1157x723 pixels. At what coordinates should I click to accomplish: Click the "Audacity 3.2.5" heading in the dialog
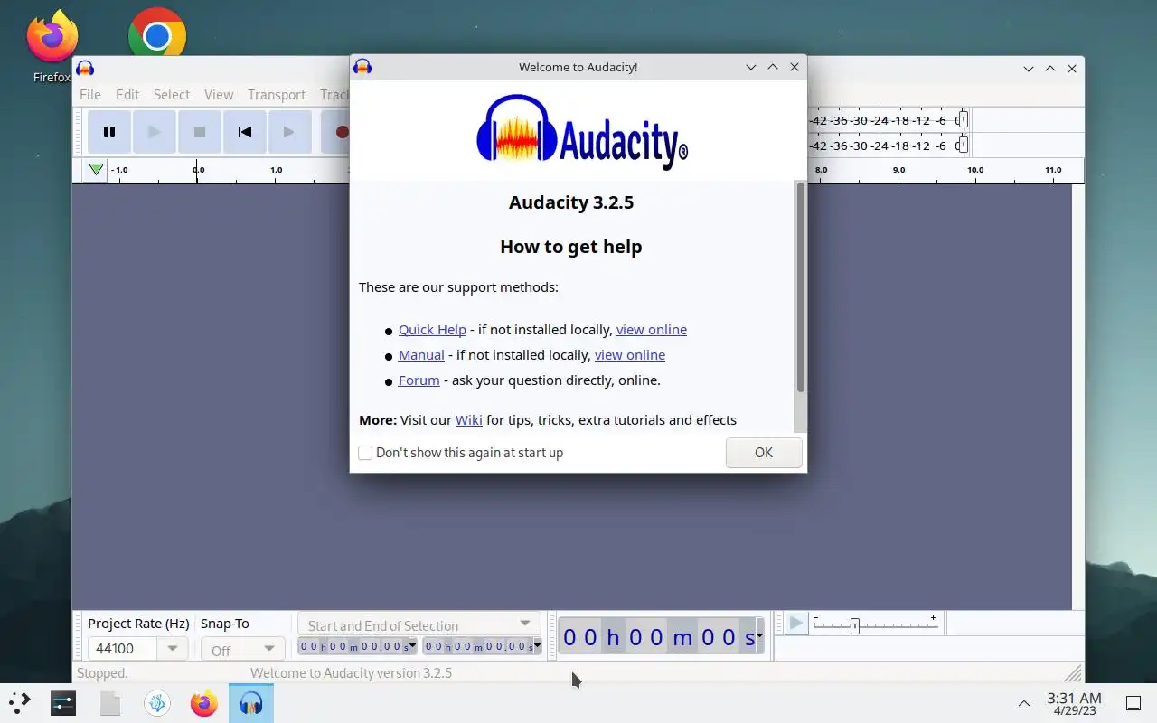pos(571,202)
